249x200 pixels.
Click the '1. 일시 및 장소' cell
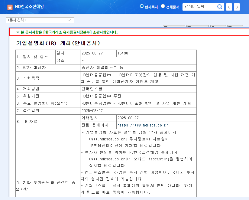(35, 57)
